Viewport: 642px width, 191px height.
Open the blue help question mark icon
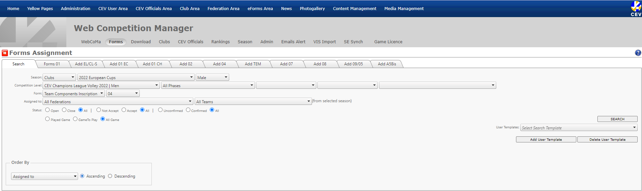pyautogui.click(x=638, y=53)
